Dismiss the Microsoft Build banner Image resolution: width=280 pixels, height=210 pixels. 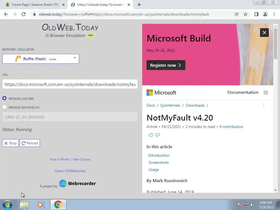pos(264,33)
